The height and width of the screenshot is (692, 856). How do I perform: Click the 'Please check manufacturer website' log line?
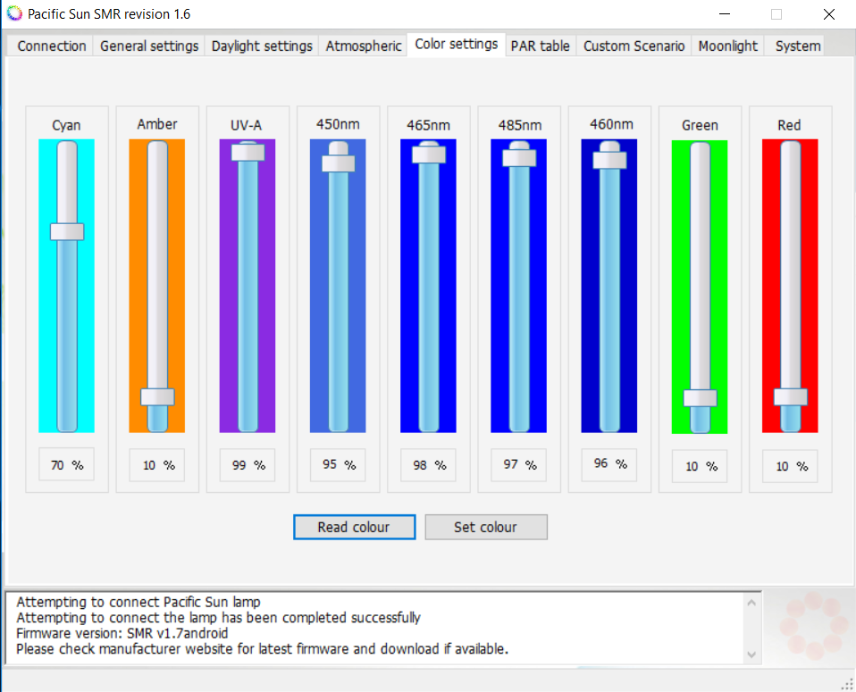pyautogui.click(x=262, y=649)
